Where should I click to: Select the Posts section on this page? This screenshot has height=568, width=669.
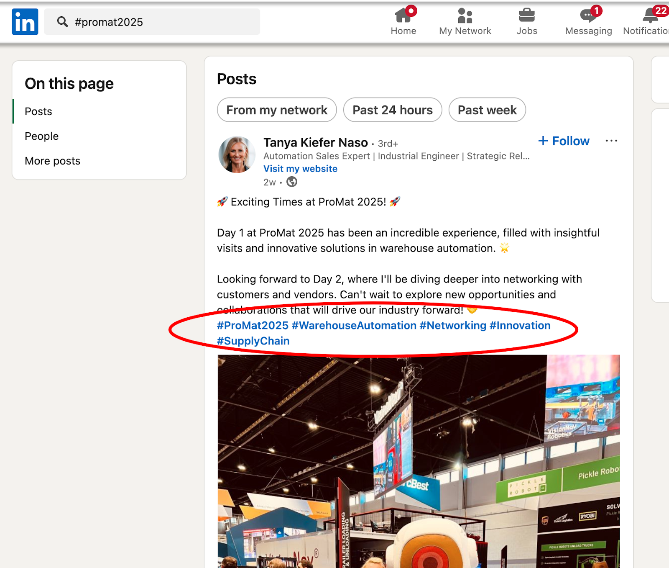(38, 111)
